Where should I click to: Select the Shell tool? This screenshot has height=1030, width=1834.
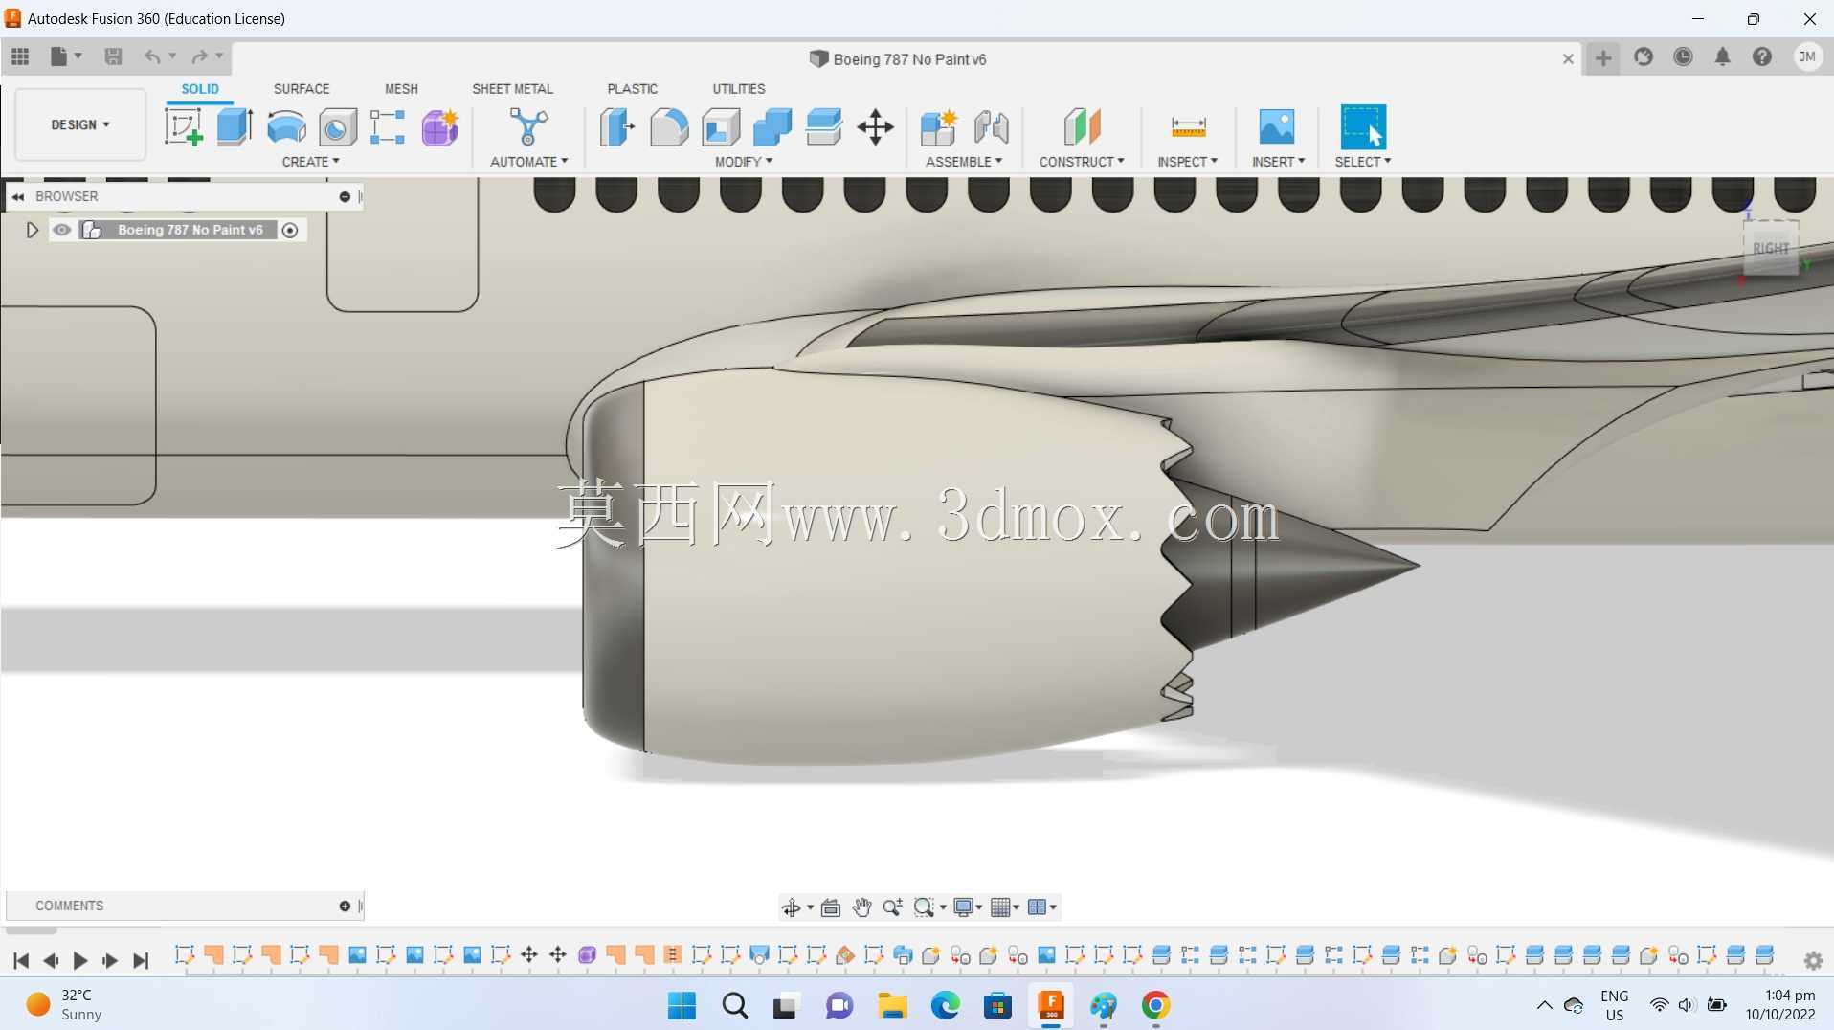click(721, 126)
